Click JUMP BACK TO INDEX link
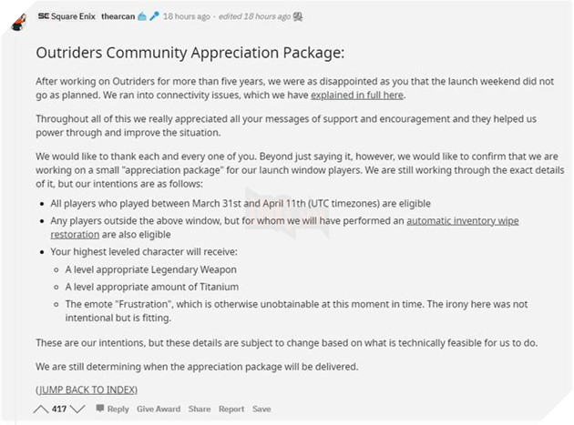Viewport: 574px width, 425px height. click(x=86, y=390)
